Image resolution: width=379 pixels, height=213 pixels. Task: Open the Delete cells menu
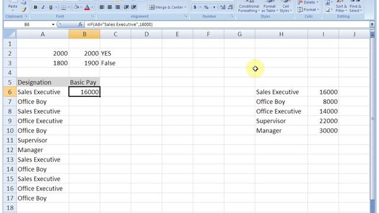tap(309, 2)
